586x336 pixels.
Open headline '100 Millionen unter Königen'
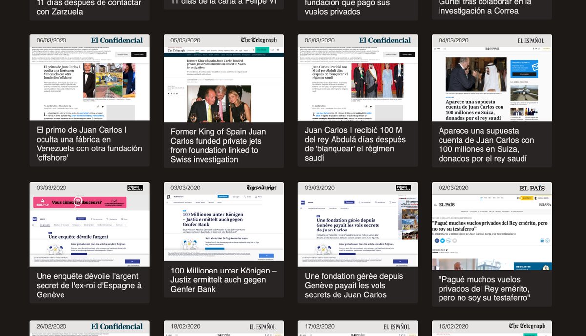224,280
